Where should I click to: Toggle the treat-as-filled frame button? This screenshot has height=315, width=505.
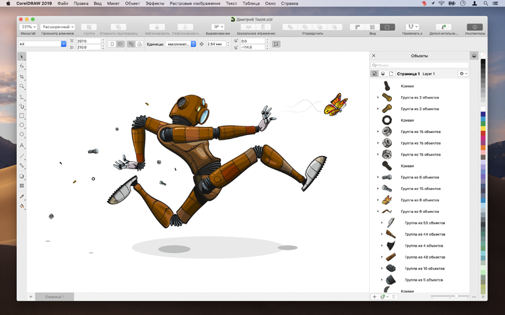pyautogui.click(x=276, y=44)
